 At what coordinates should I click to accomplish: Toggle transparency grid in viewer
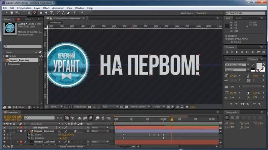(126, 107)
